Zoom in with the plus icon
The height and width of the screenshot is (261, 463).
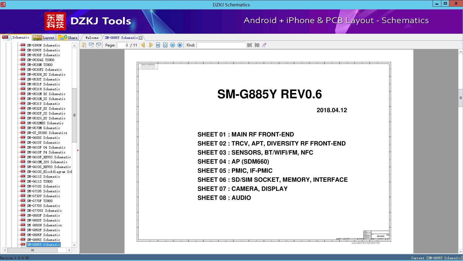pyautogui.click(x=180, y=45)
